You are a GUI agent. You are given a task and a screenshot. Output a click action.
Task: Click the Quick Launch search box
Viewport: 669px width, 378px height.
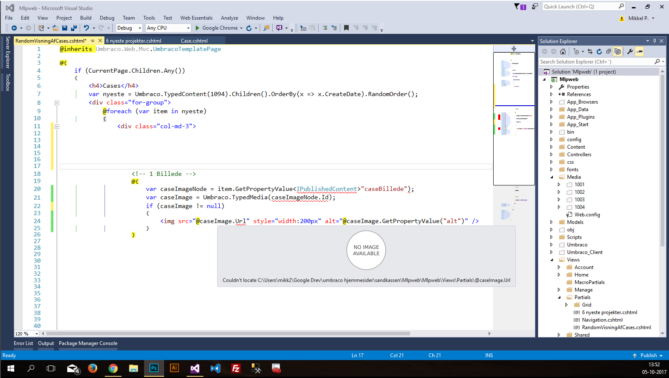coord(580,7)
